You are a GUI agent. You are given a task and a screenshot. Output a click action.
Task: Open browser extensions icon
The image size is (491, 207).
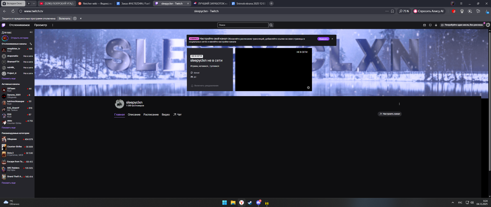pos(478,11)
